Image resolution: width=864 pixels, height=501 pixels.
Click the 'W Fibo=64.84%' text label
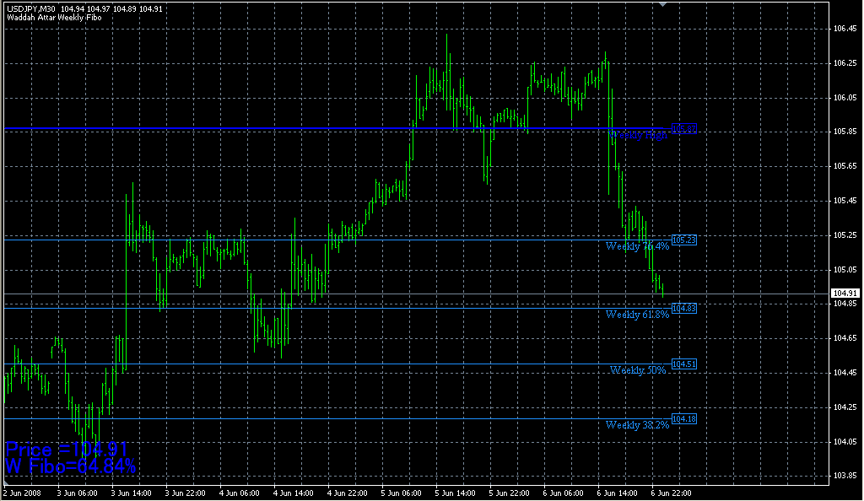pyautogui.click(x=71, y=466)
